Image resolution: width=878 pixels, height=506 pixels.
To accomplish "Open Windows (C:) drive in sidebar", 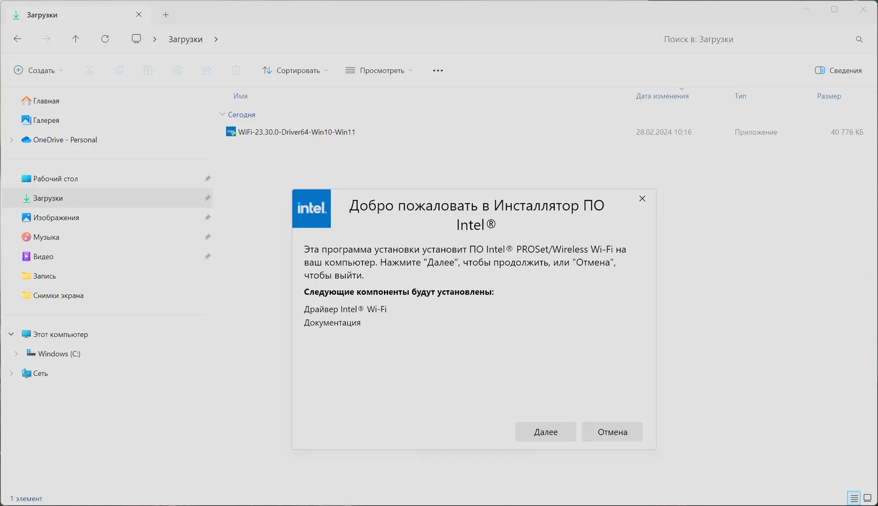I will coord(59,354).
